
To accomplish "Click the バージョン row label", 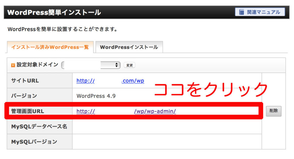I will pos(24,96).
